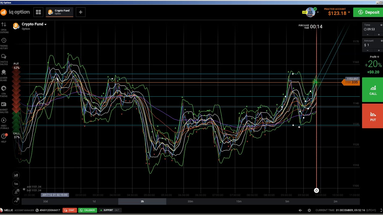Open Video Tutorials sidebar icon
The height and width of the screenshot is (215, 383).
click(4, 122)
